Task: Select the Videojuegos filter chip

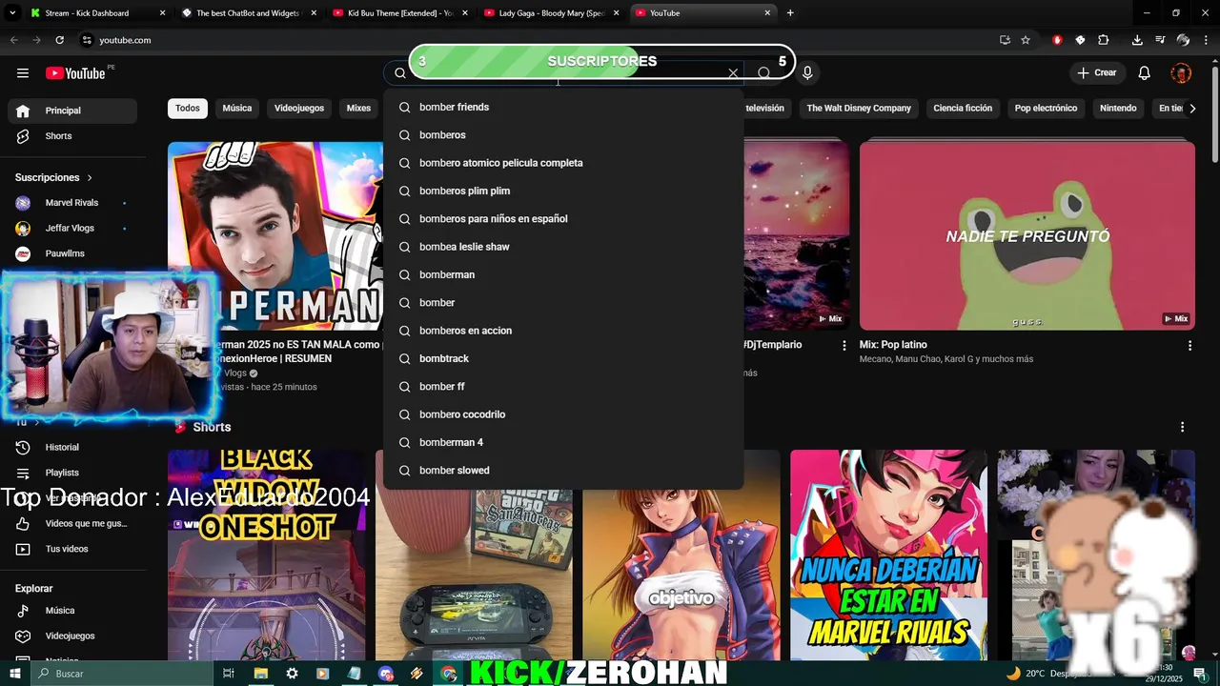Action: (299, 109)
